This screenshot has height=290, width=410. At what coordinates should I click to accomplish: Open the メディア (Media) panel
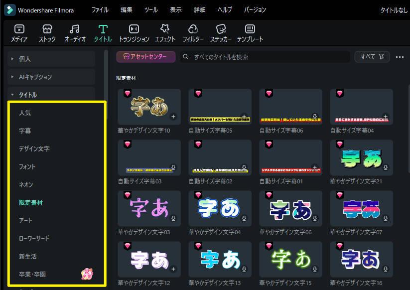[18, 33]
